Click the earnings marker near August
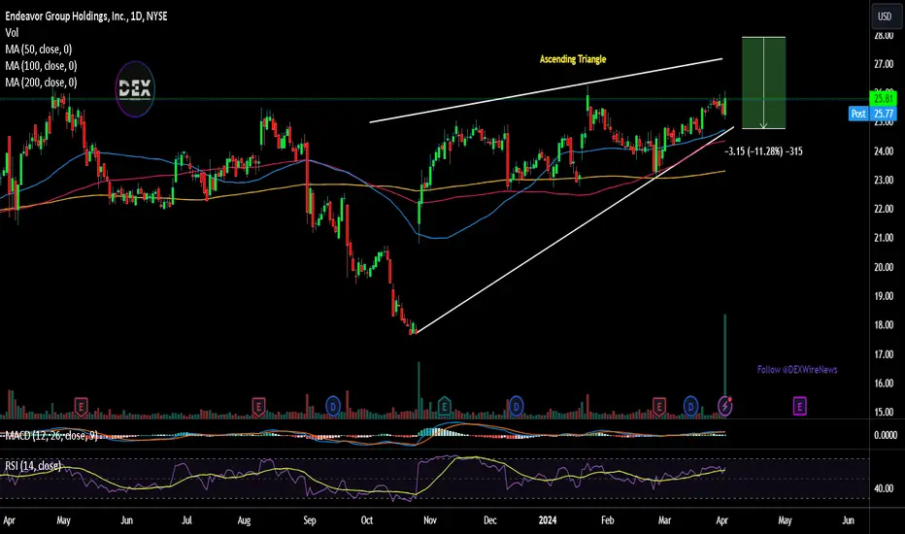The height and width of the screenshot is (534, 905). 258,407
